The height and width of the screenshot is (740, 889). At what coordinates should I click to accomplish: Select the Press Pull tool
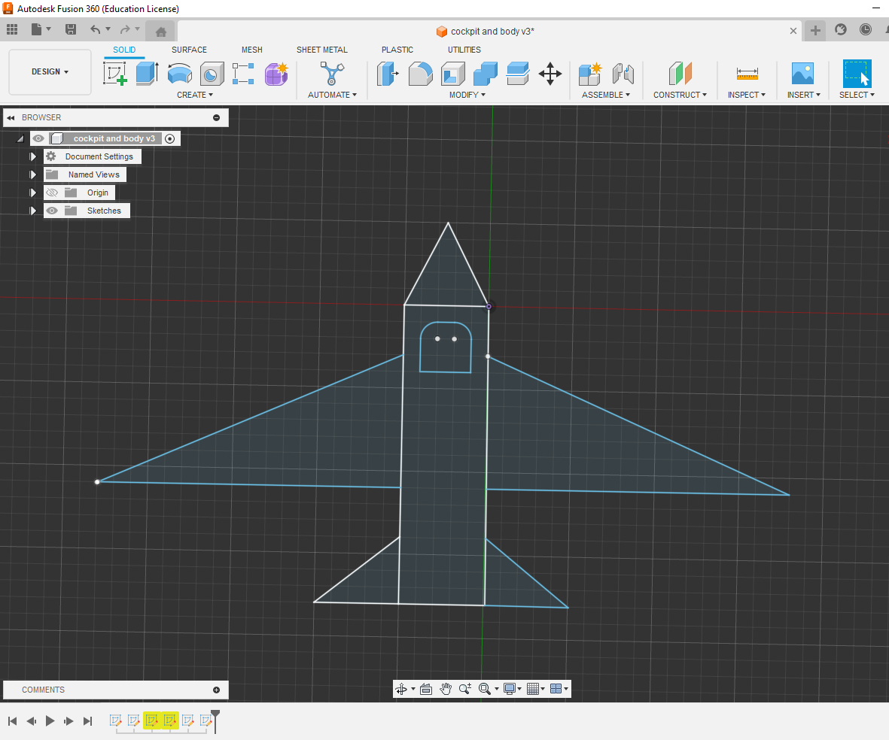(x=388, y=74)
